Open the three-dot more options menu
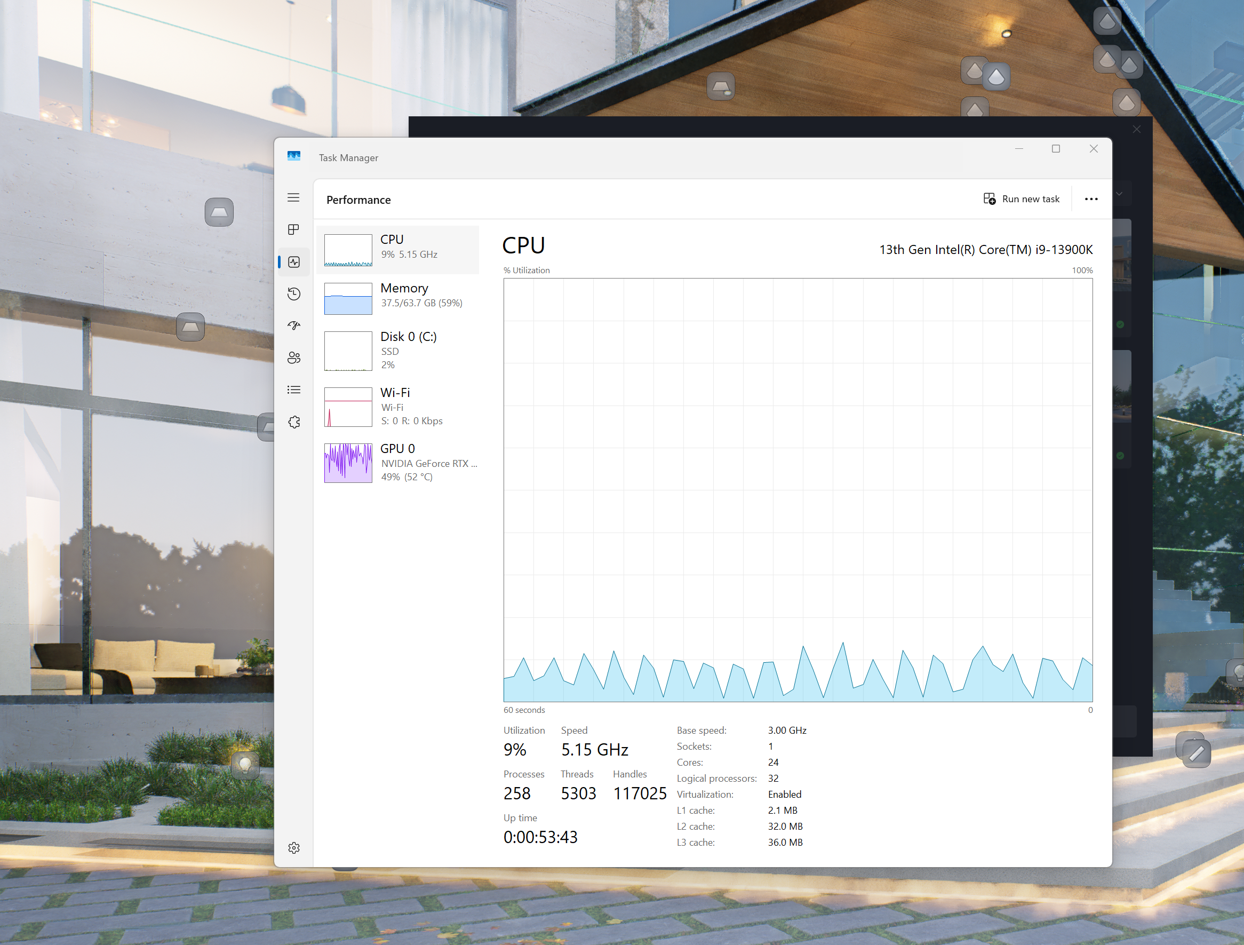This screenshot has width=1244, height=945. 1091,199
